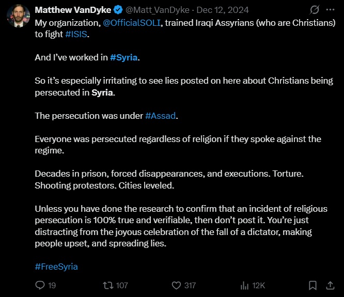Image resolution: width=344 pixels, height=297 pixels.
Task: Click the 12K views count
Action: [258, 285]
